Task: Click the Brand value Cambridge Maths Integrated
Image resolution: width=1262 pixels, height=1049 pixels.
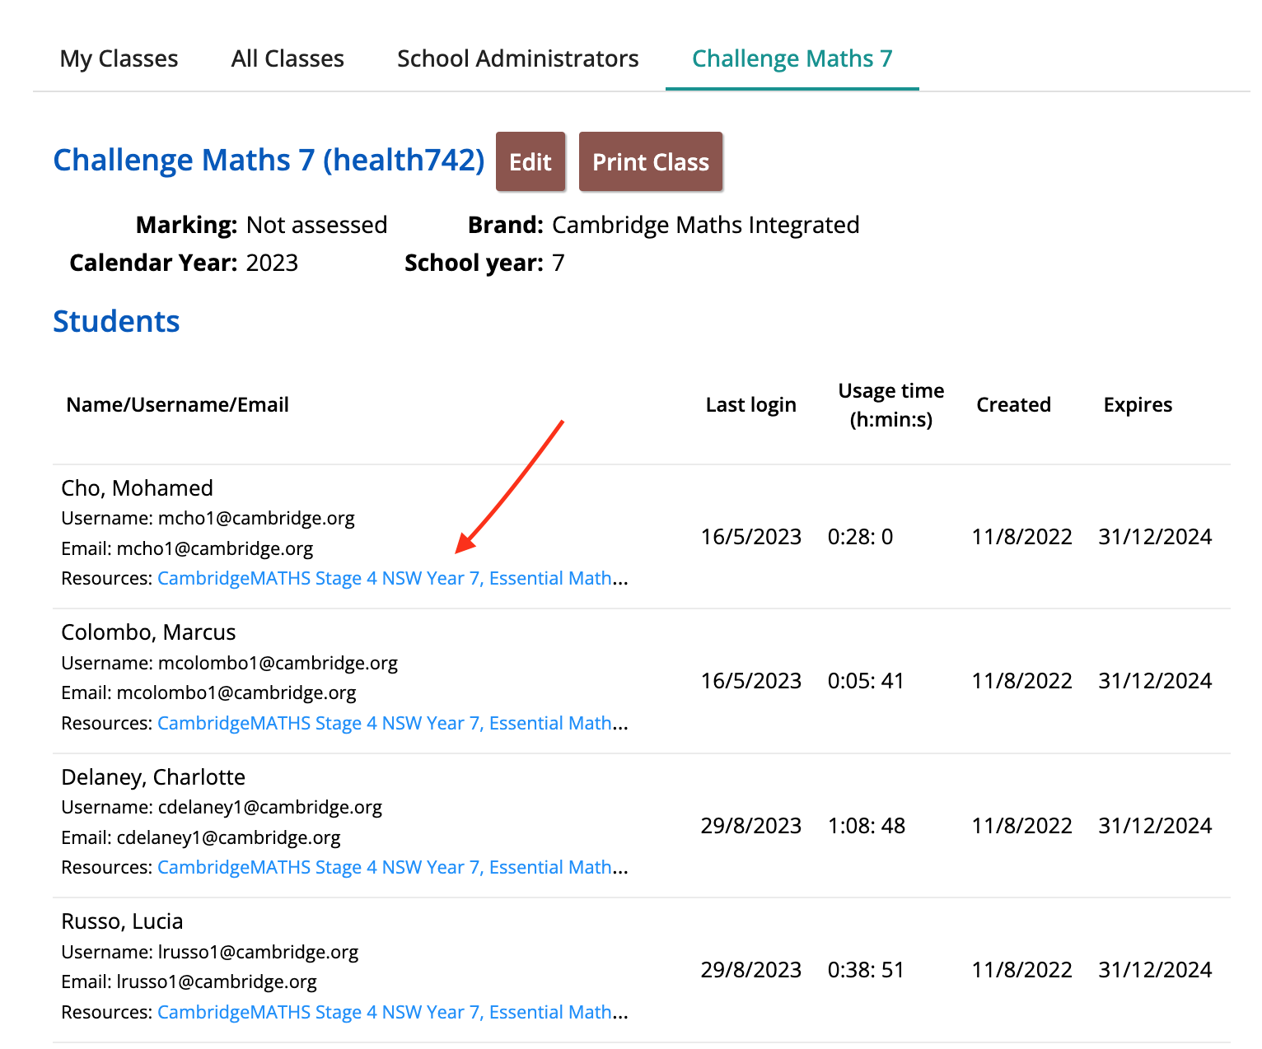Action: click(705, 225)
